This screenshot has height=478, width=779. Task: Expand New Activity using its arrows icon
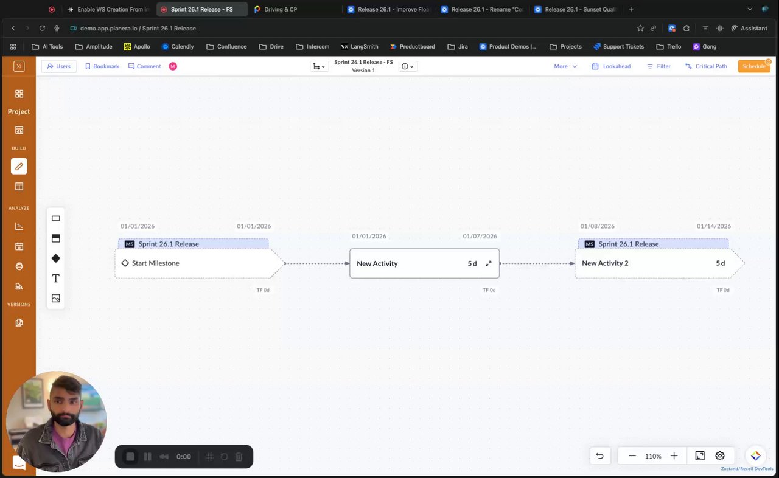tap(489, 263)
